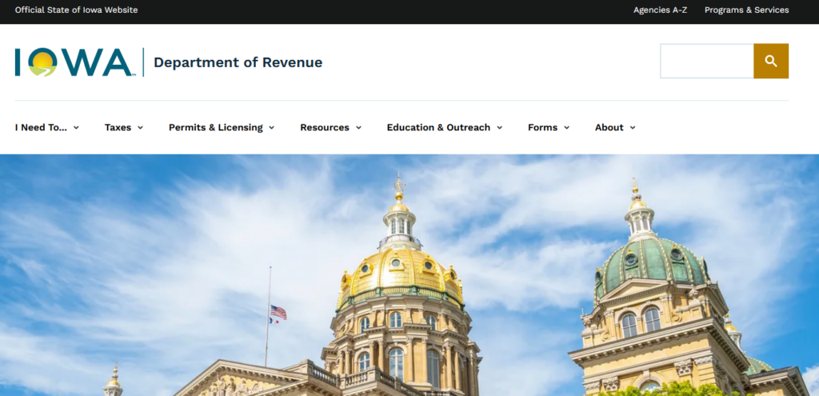Select the About menu label

[609, 128]
